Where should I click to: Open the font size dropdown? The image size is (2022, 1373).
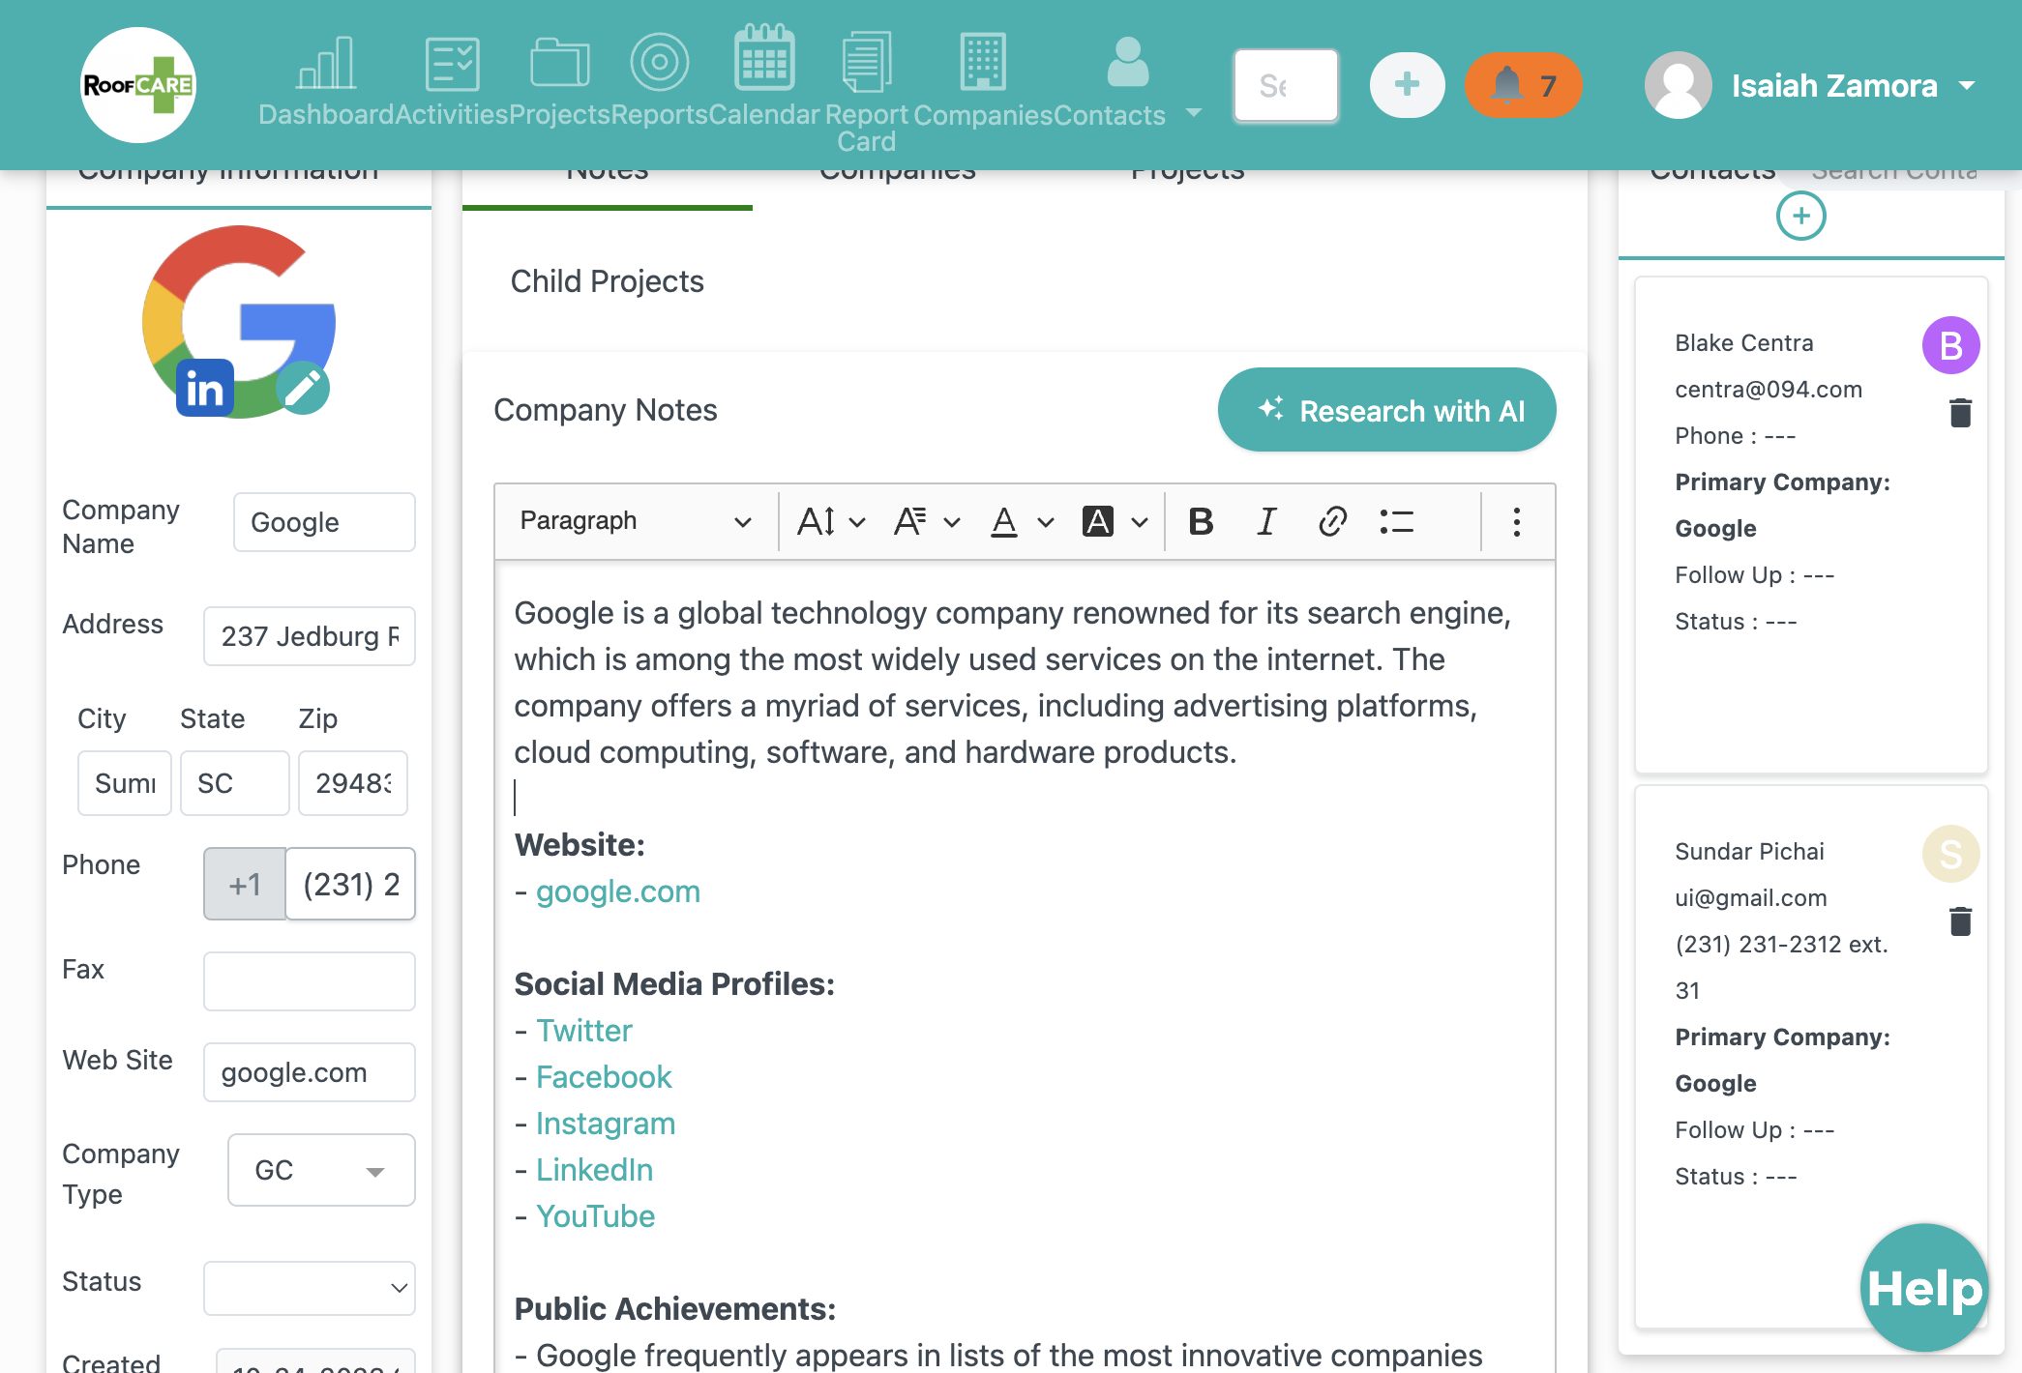tap(830, 521)
